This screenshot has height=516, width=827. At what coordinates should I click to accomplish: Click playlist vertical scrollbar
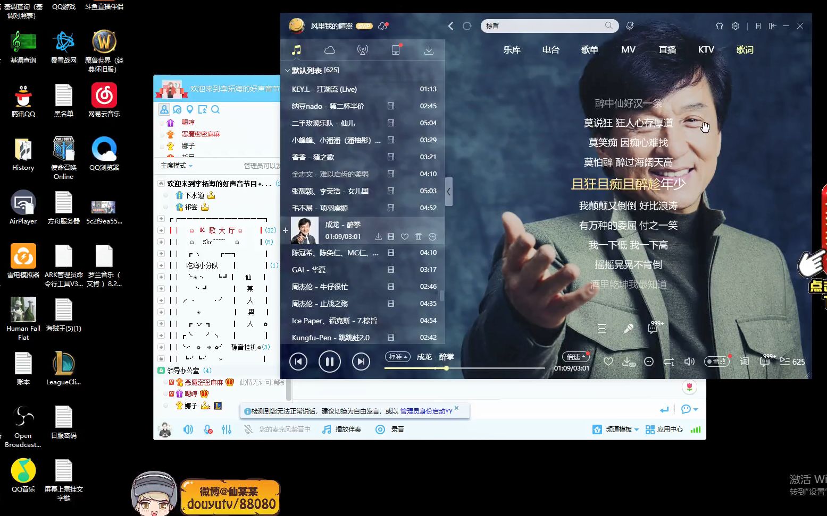441,295
